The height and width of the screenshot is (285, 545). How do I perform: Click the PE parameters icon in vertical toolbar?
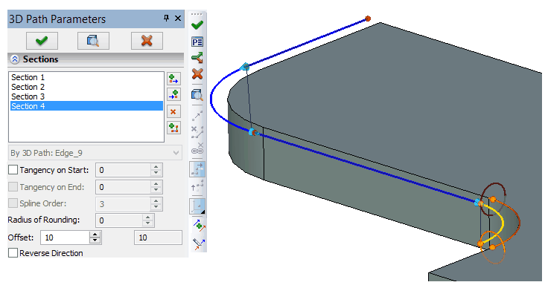(x=197, y=42)
